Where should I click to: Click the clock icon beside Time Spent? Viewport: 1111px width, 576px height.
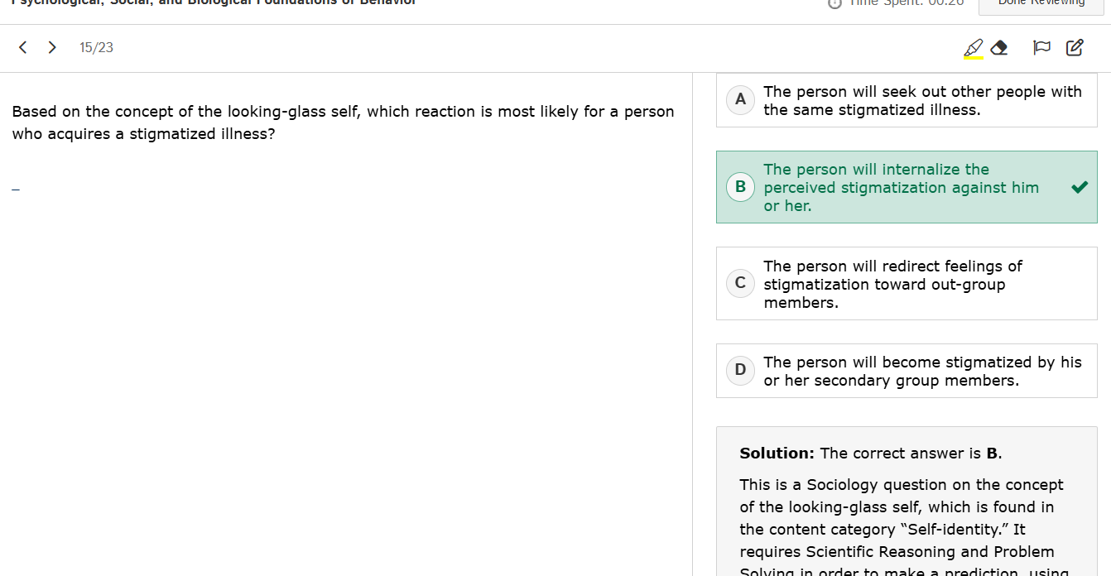[834, 2]
